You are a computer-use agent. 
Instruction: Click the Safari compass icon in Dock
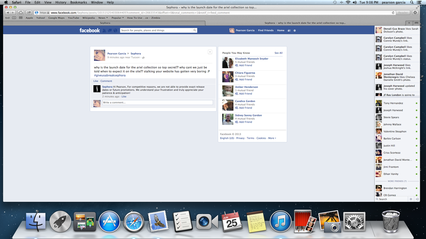(134, 221)
